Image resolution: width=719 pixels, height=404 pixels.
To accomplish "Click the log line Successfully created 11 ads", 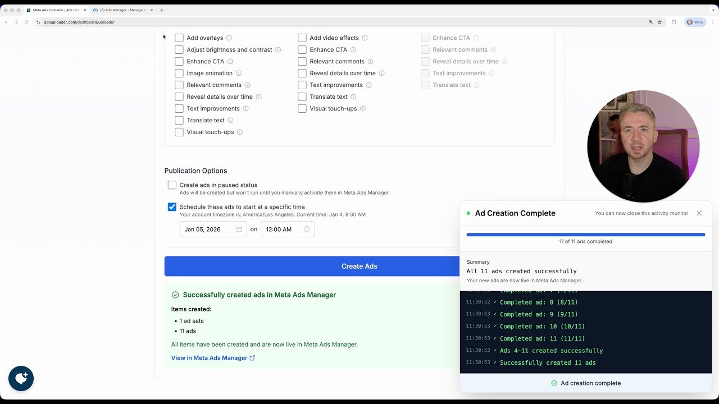I will pos(548,363).
